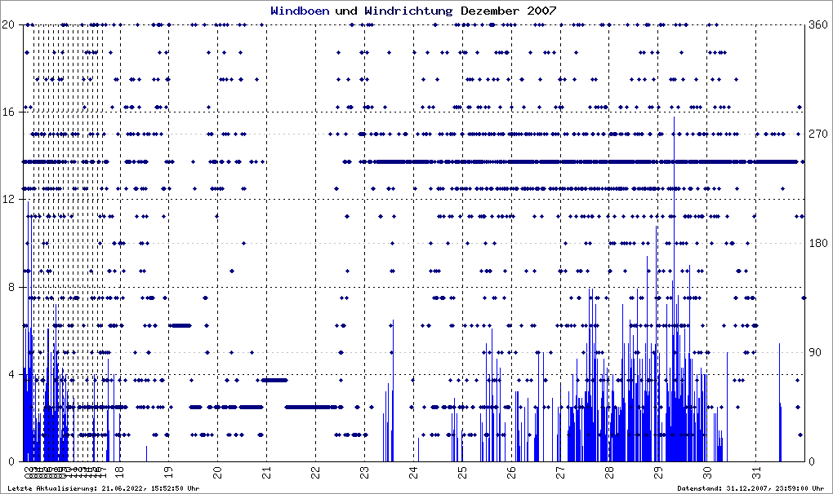
Task: Click the day label "26" on the date axis
Action: [511, 472]
